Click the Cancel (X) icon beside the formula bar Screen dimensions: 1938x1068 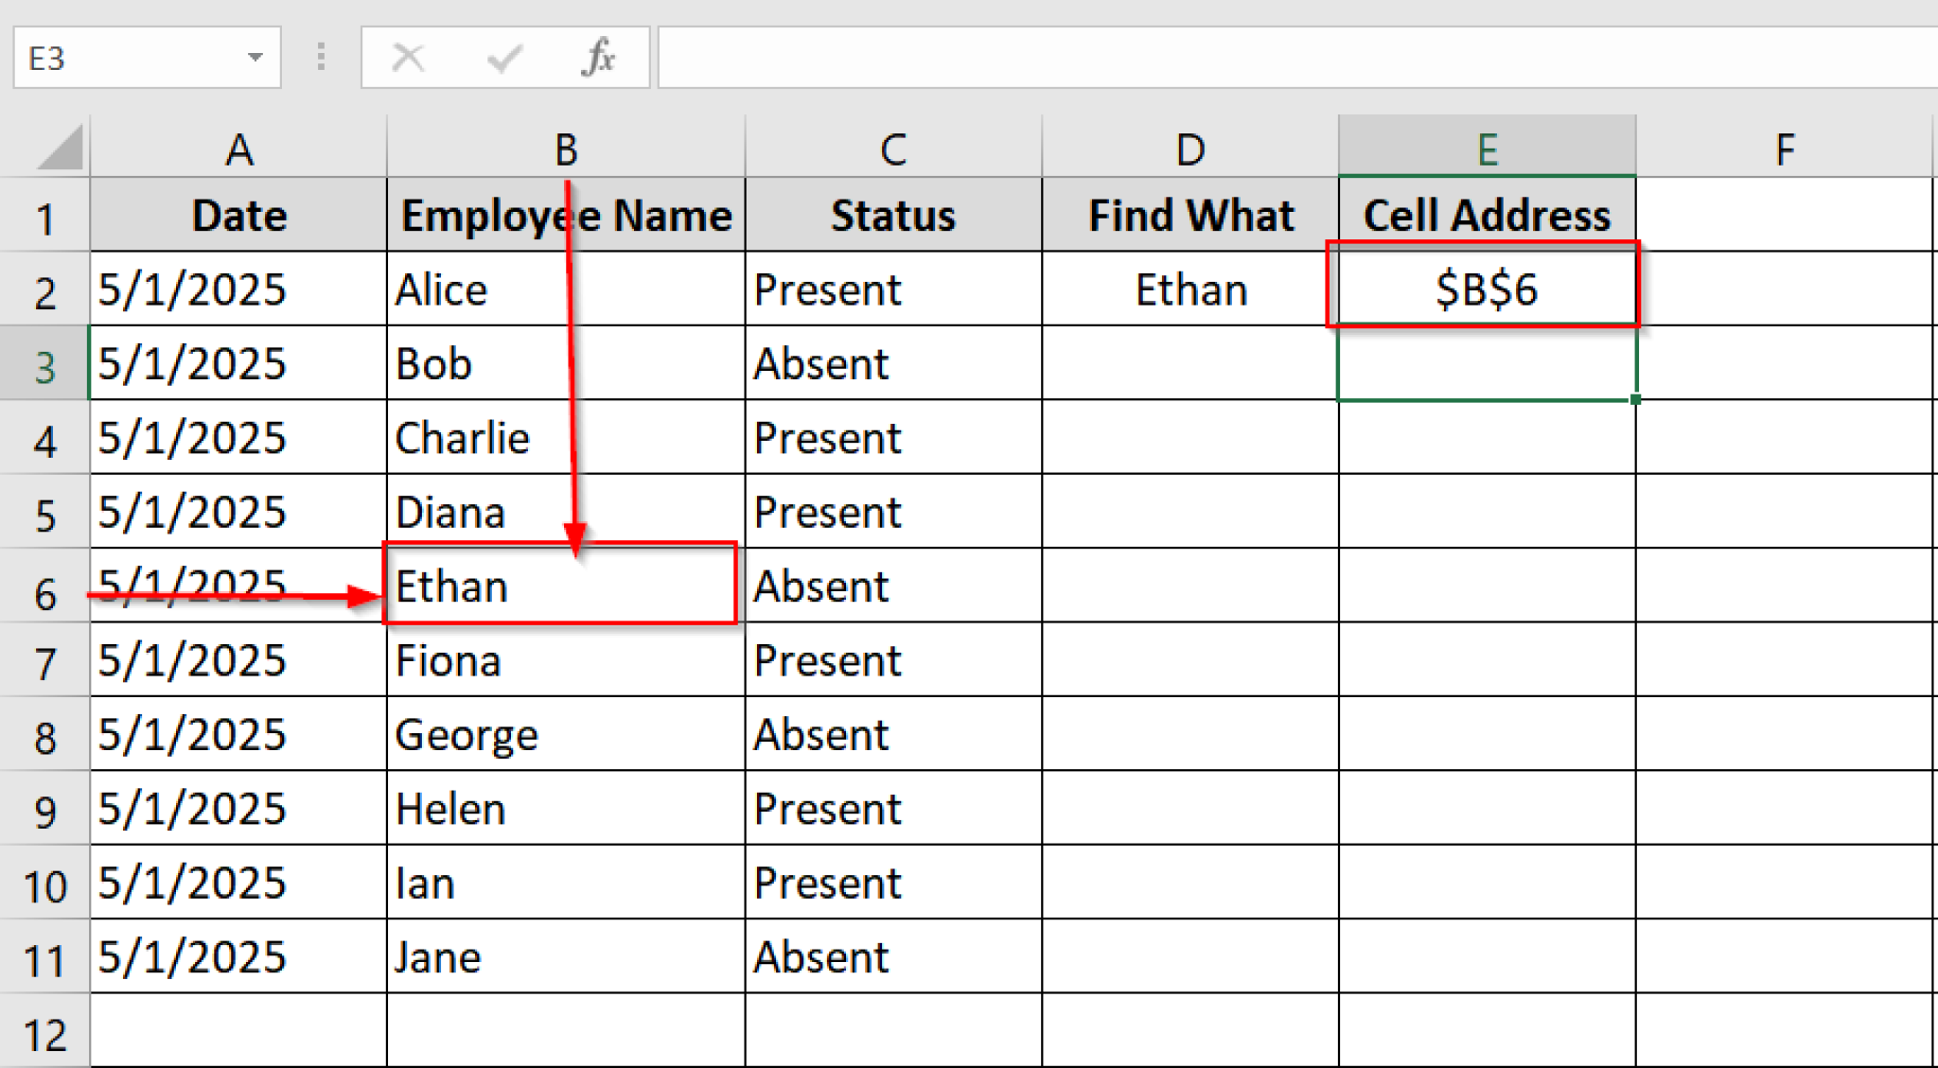[409, 58]
